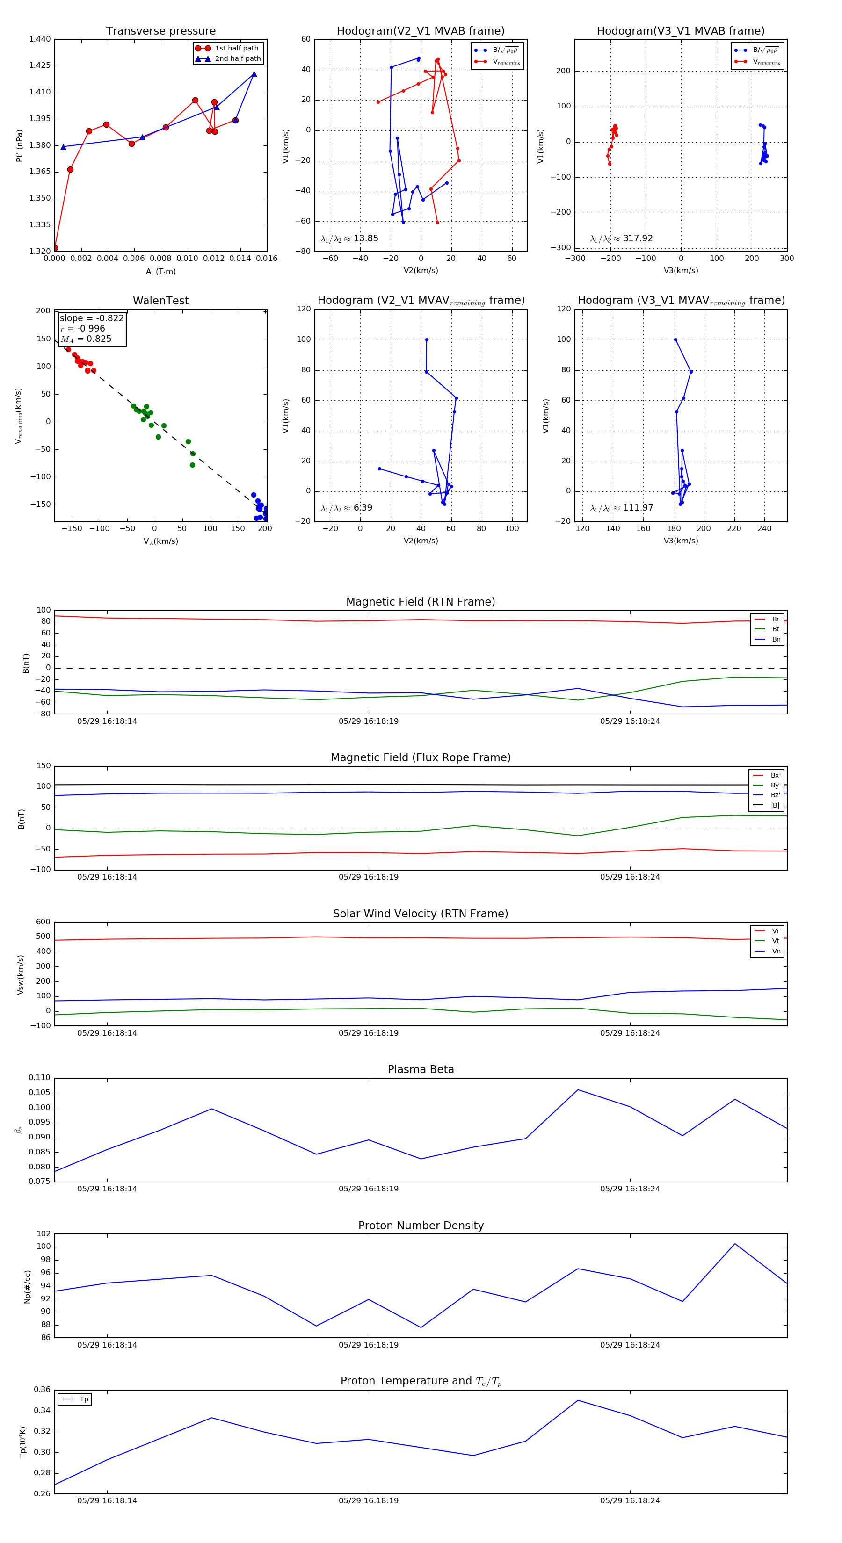This screenshot has width=842, height=1543.
Task: Select the 'Tp' legend entry
Action: coord(75,1399)
